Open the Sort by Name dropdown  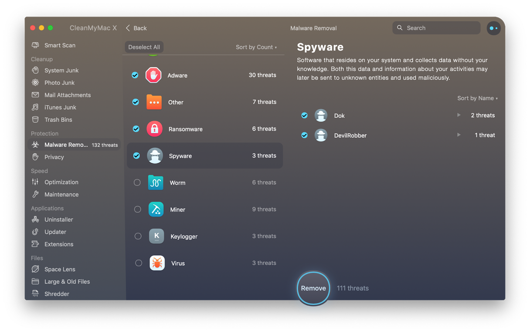[477, 98]
